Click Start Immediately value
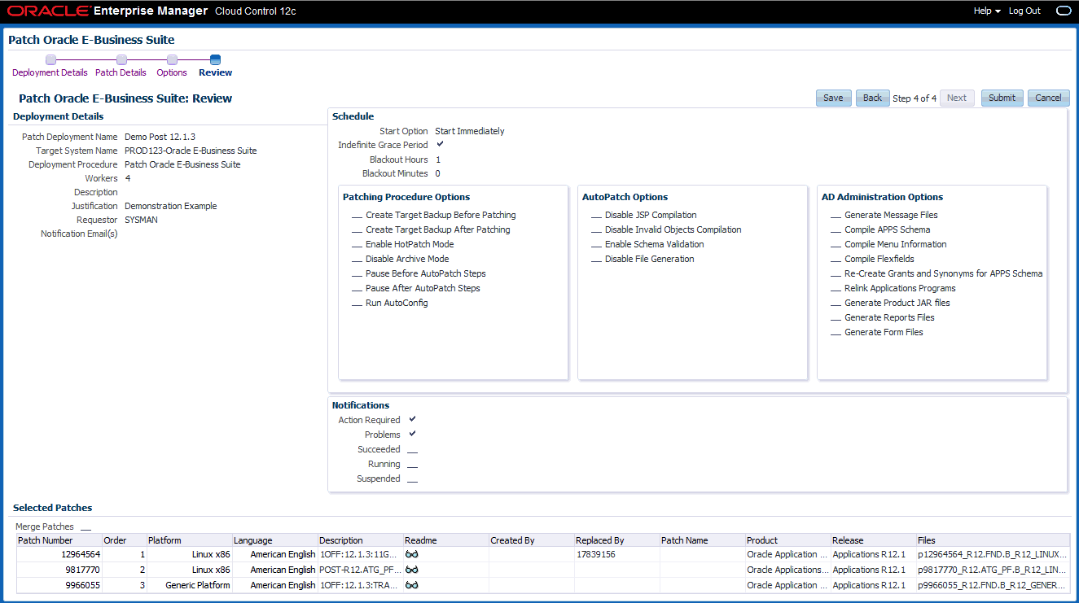 tap(470, 131)
